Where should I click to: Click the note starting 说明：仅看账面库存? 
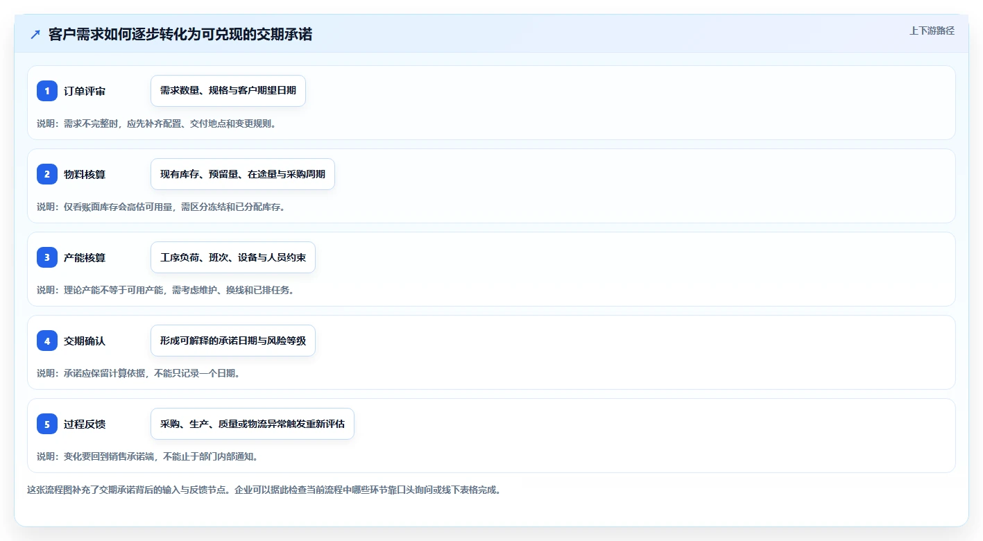pyautogui.click(x=161, y=207)
